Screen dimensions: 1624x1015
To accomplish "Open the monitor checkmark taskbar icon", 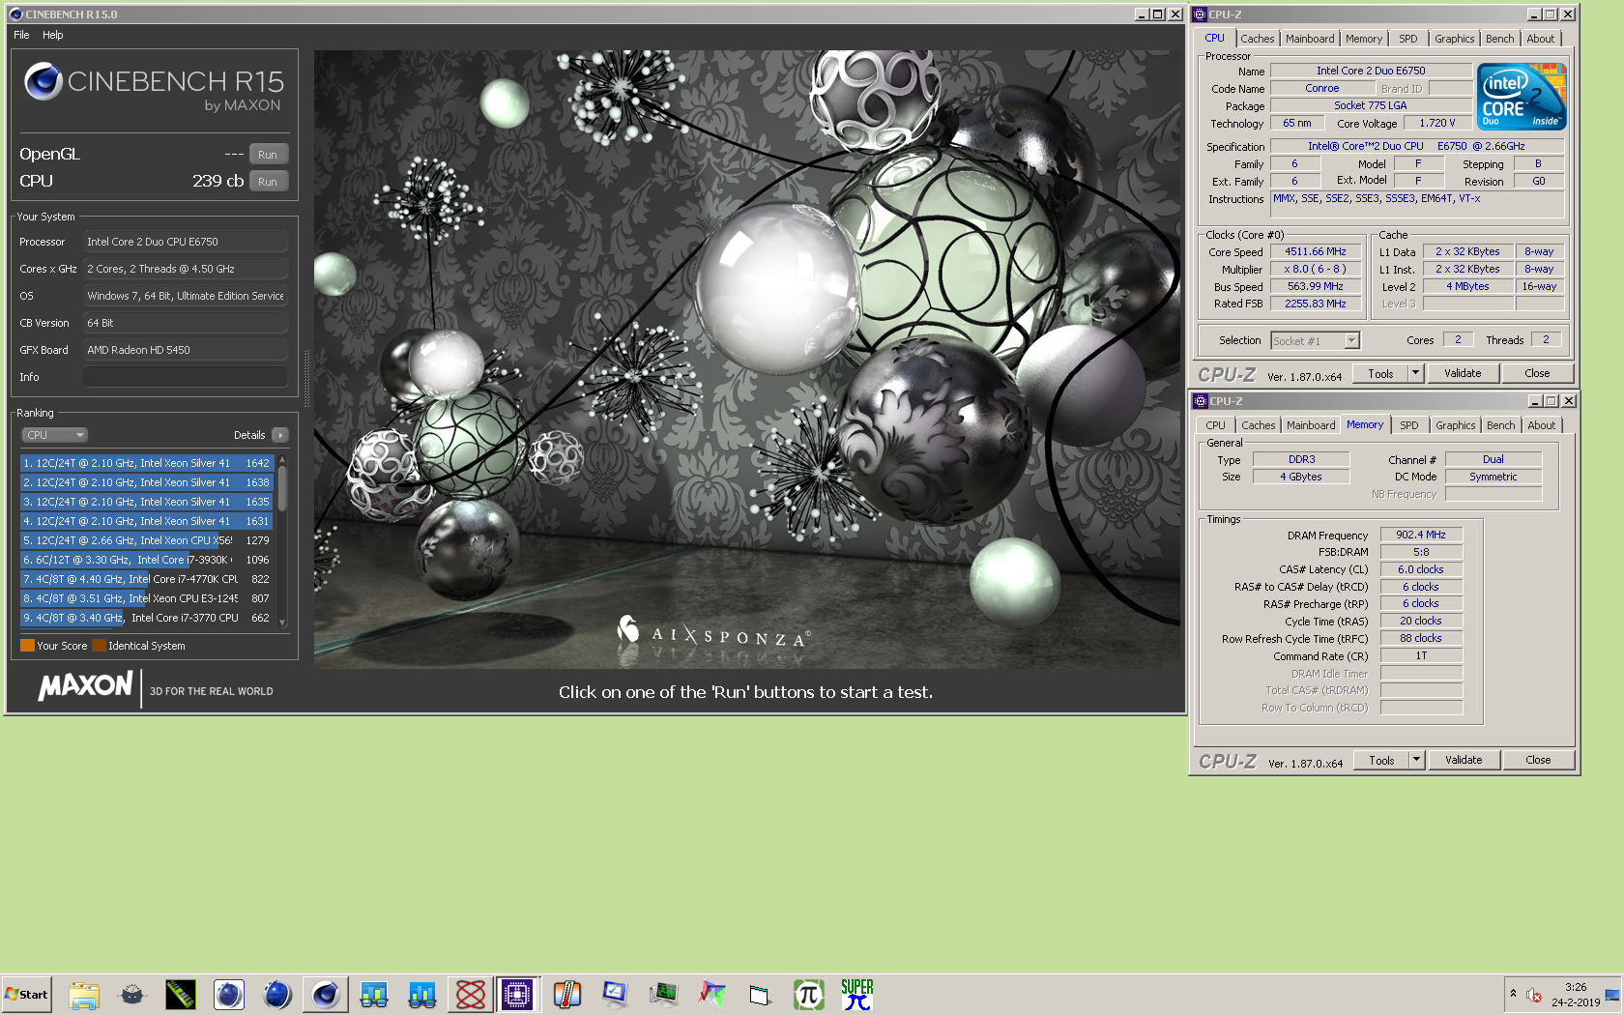I will [x=616, y=995].
